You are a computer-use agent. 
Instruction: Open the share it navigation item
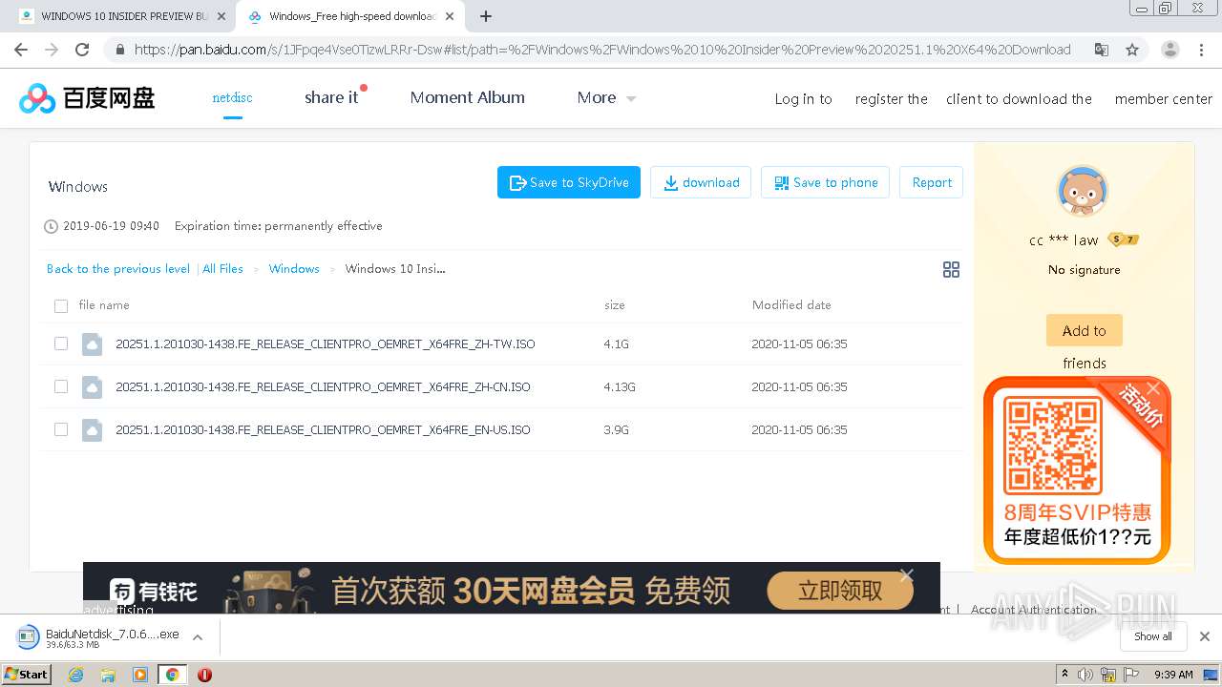point(331,97)
